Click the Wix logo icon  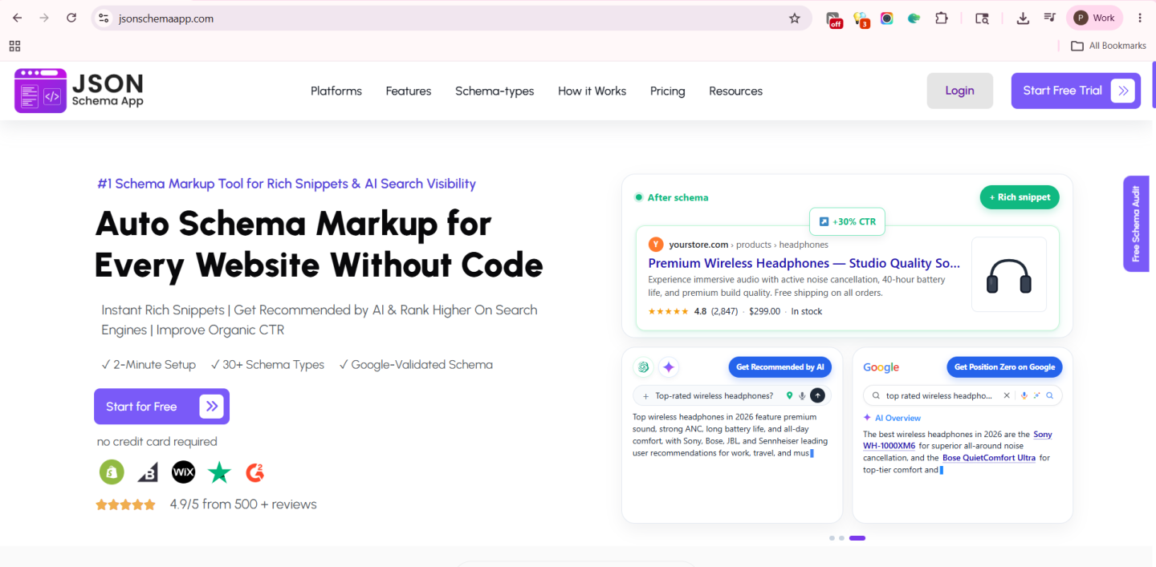[x=184, y=472]
